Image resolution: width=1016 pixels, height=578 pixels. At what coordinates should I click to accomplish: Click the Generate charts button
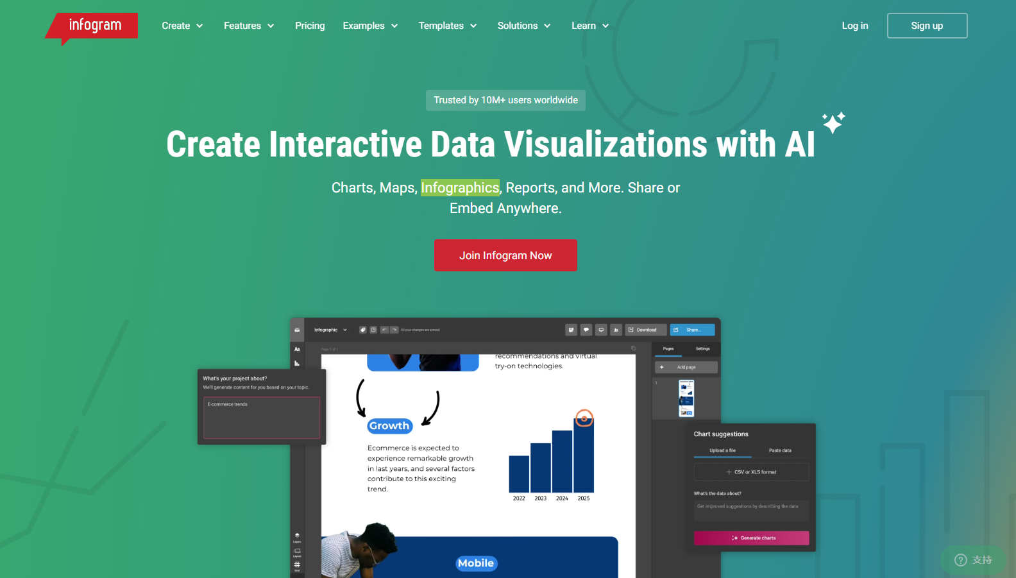751,538
